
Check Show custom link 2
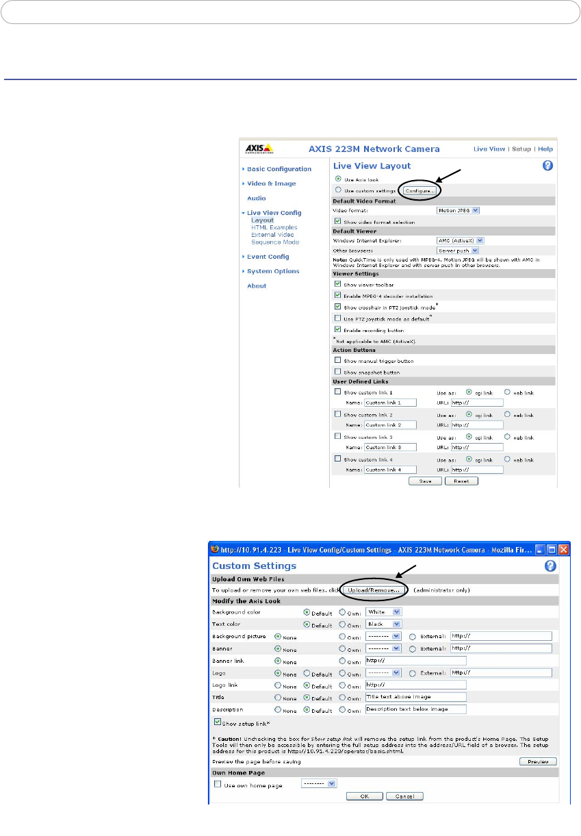coord(338,414)
